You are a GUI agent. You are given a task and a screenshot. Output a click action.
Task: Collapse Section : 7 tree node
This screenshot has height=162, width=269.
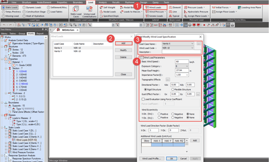pos(6,68)
